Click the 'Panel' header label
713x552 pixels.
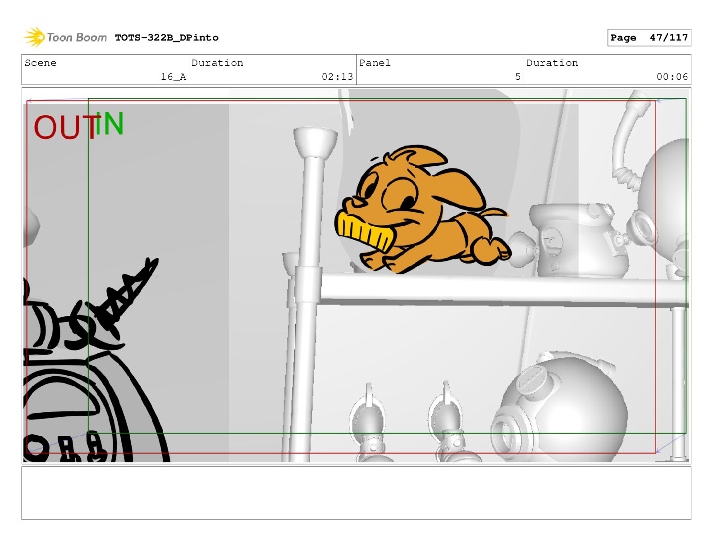click(x=375, y=63)
